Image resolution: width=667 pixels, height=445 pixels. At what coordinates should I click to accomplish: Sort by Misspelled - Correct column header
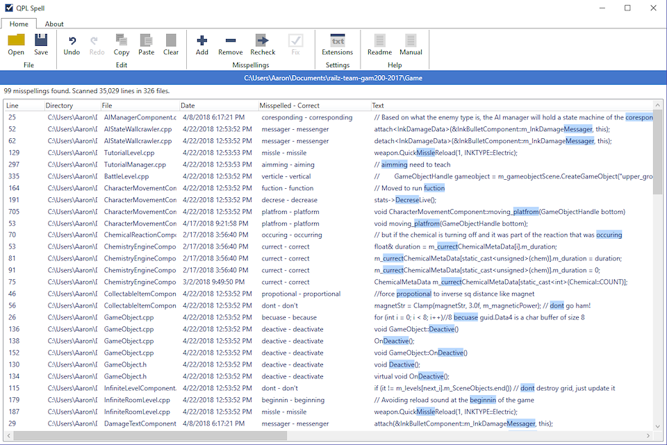[289, 106]
